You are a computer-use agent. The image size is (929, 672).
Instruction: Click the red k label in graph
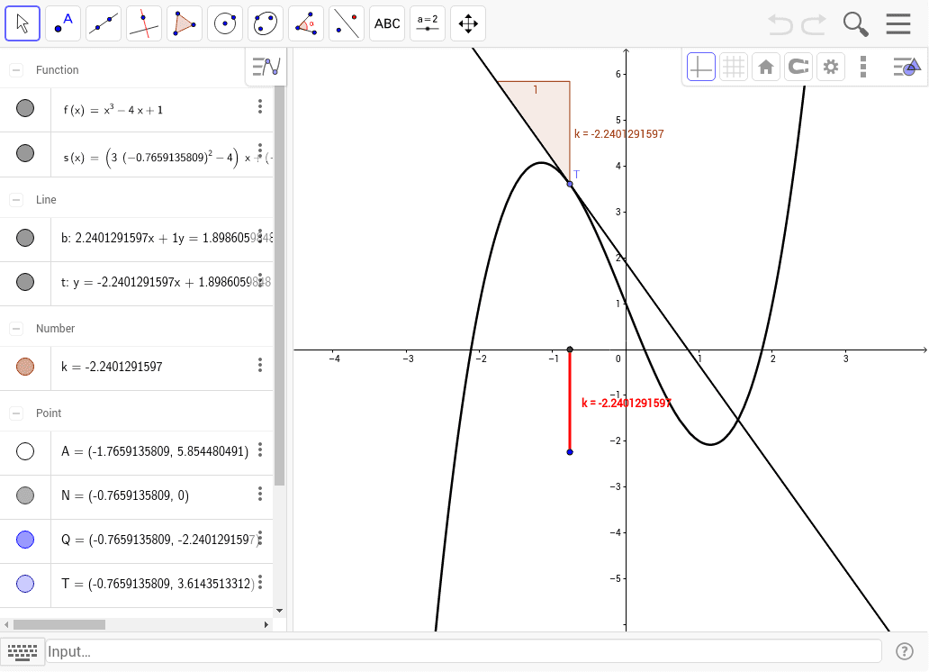[x=627, y=404]
